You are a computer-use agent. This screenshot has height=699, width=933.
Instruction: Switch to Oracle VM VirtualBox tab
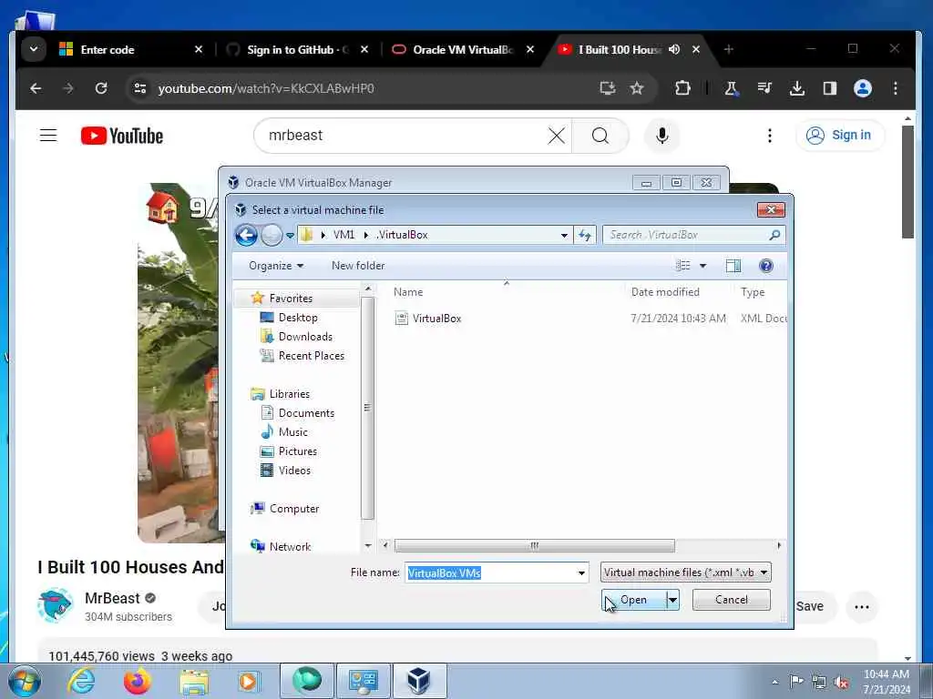(x=463, y=50)
